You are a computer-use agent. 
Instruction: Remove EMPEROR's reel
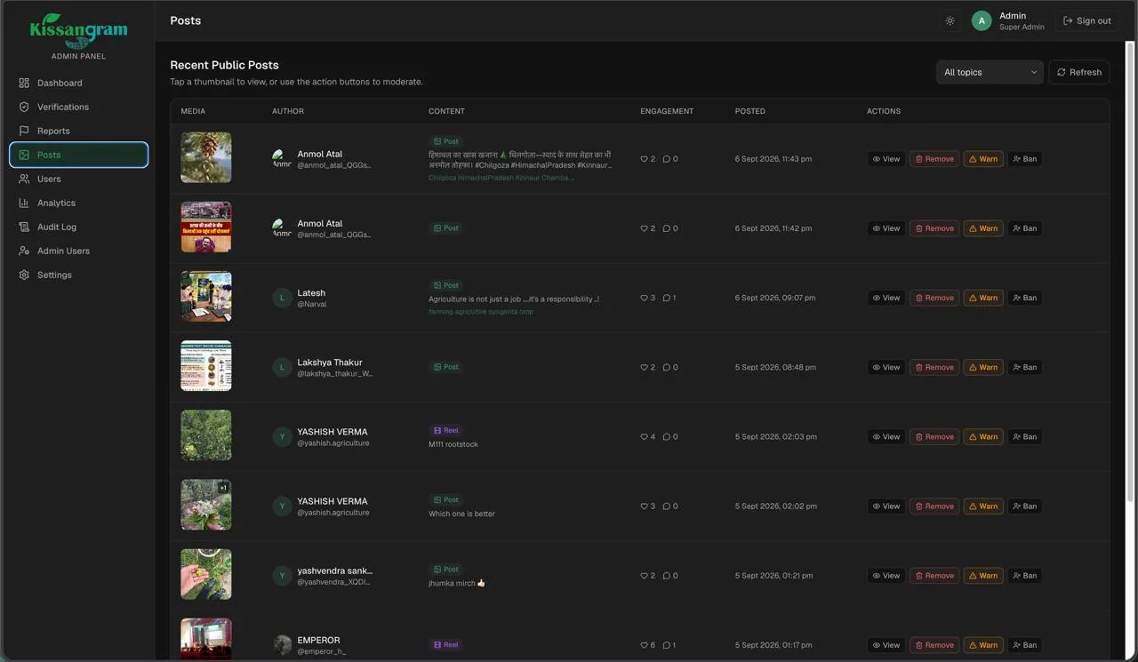pyautogui.click(x=934, y=645)
